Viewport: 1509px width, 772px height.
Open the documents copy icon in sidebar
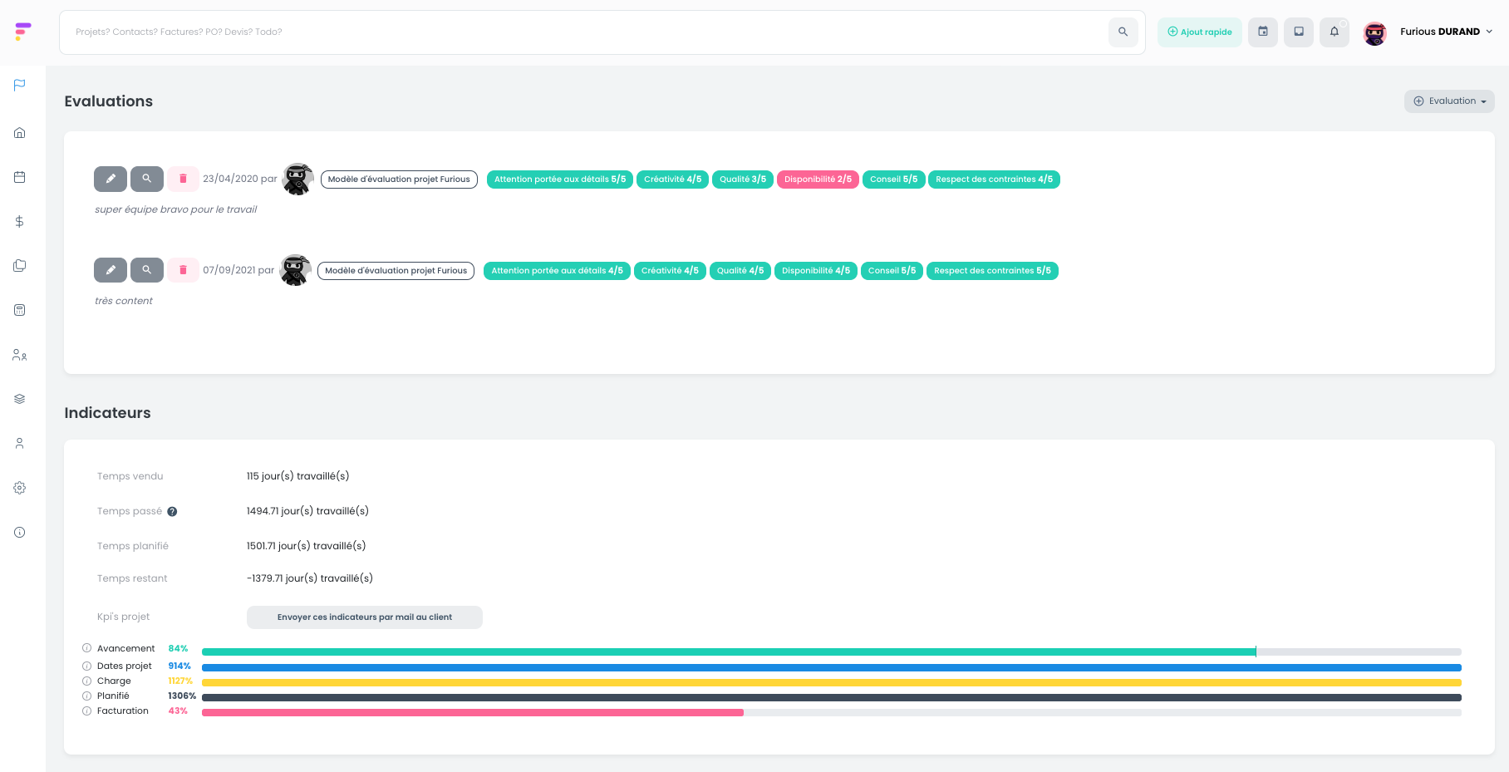click(20, 266)
